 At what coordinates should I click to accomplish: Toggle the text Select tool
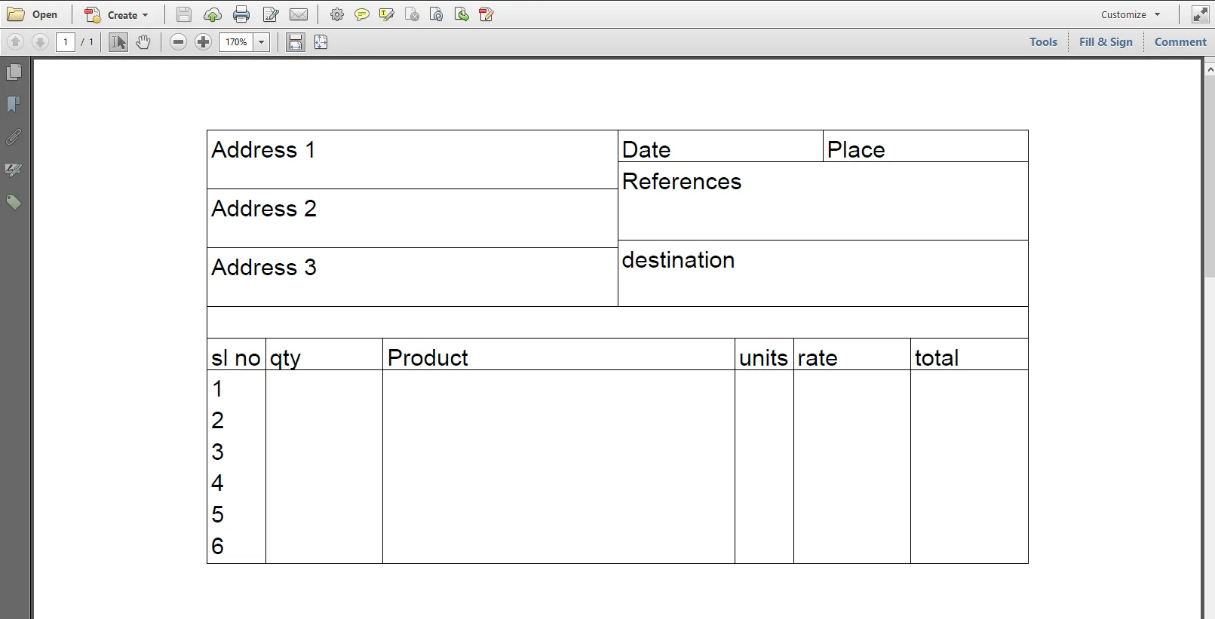(x=118, y=42)
